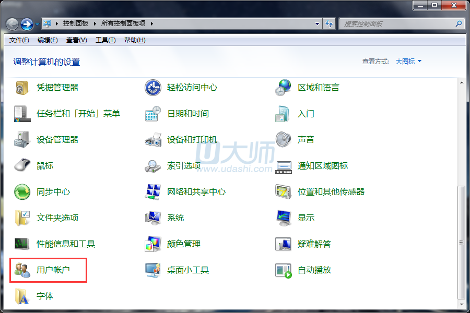The image size is (470, 313).
Task: Open the 用户帐户 (User Accounts) icon
Action: (x=22, y=270)
